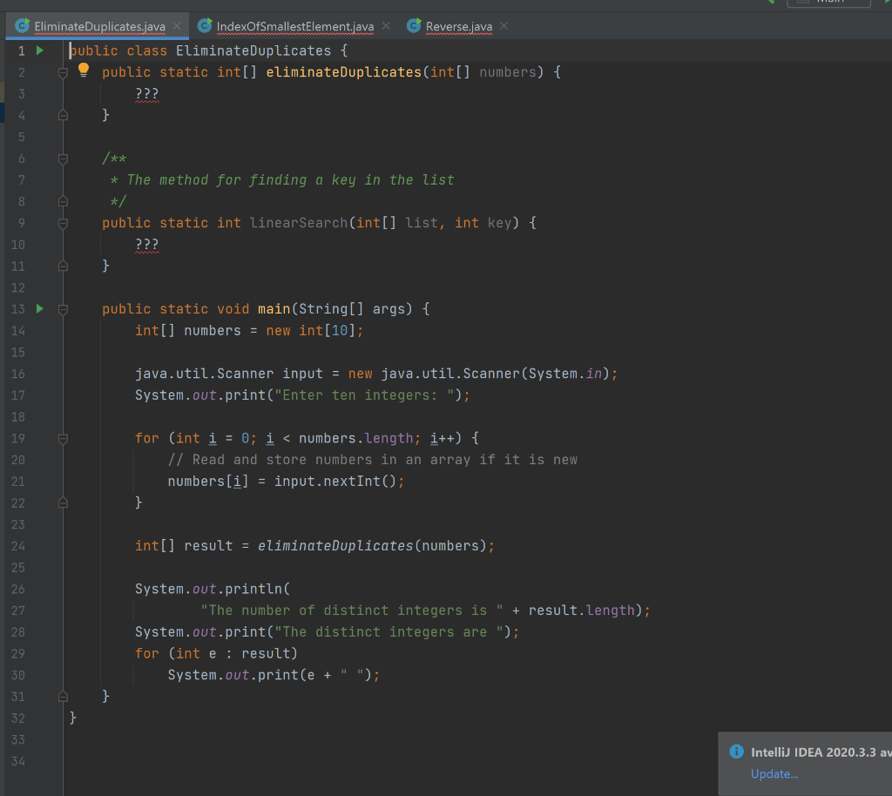Collapse the Javadoc comment starting at line 6
Screen dimensions: 892x796
click(x=63, y=159)
